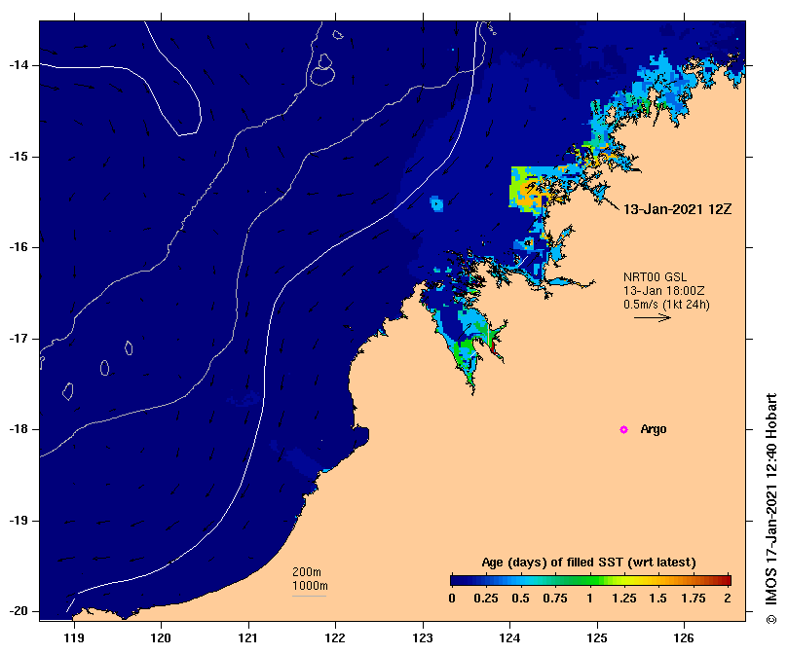This screenshot has width=788, height=654.
Task: Click the colorbar '1.5' tick label
Action: pos(657,599)
